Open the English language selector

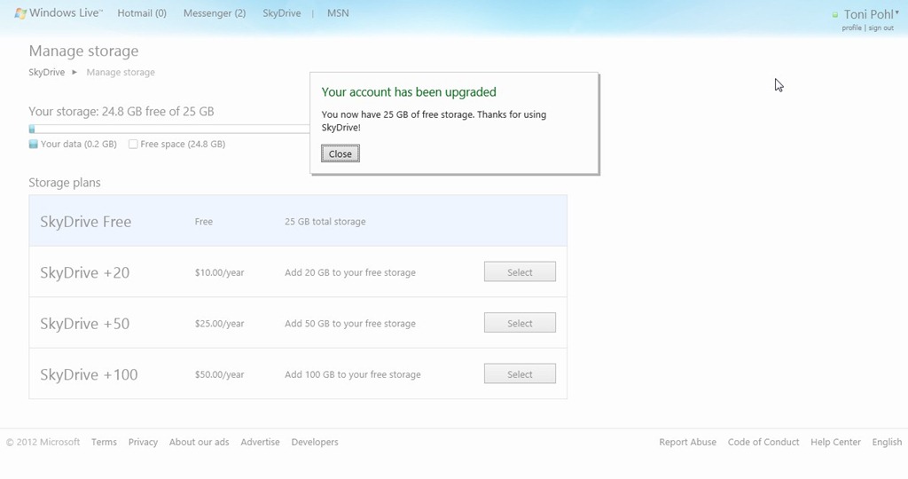887,442
